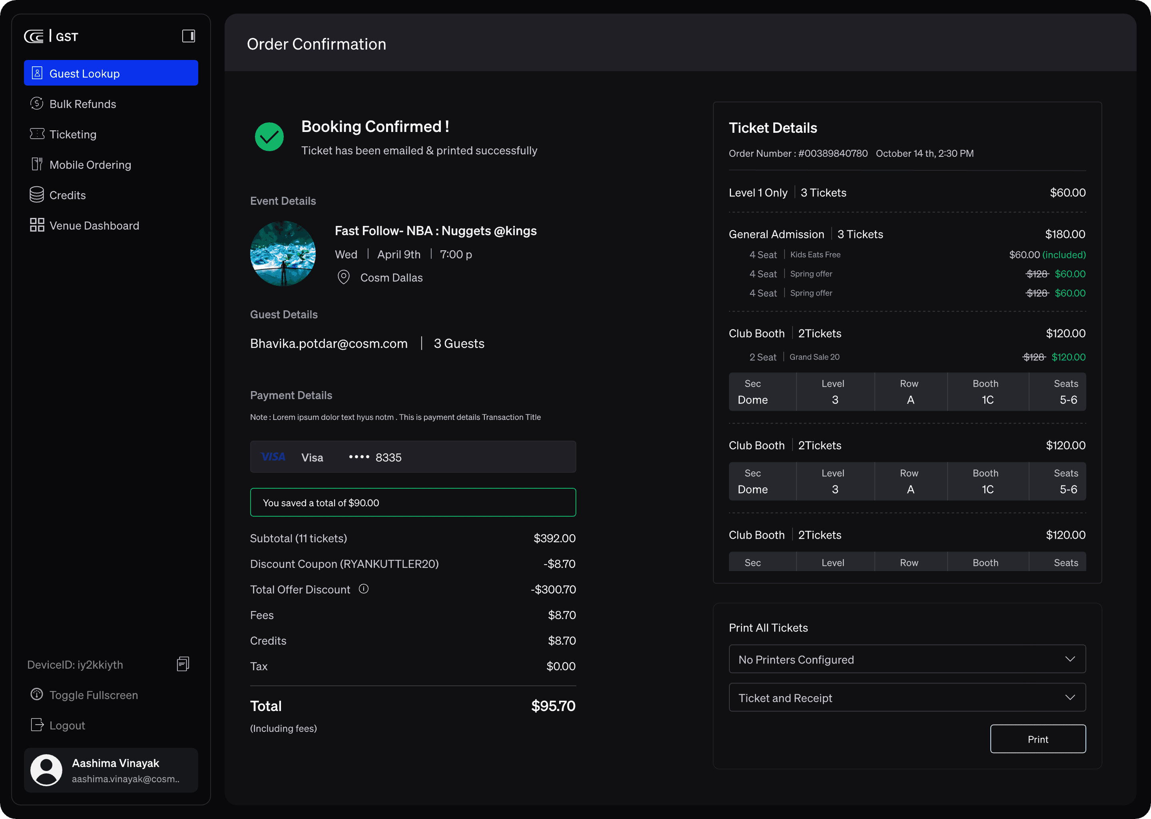Click the event thumbnail image
This screenshot has width=1151, height=819.
point(283,253)
